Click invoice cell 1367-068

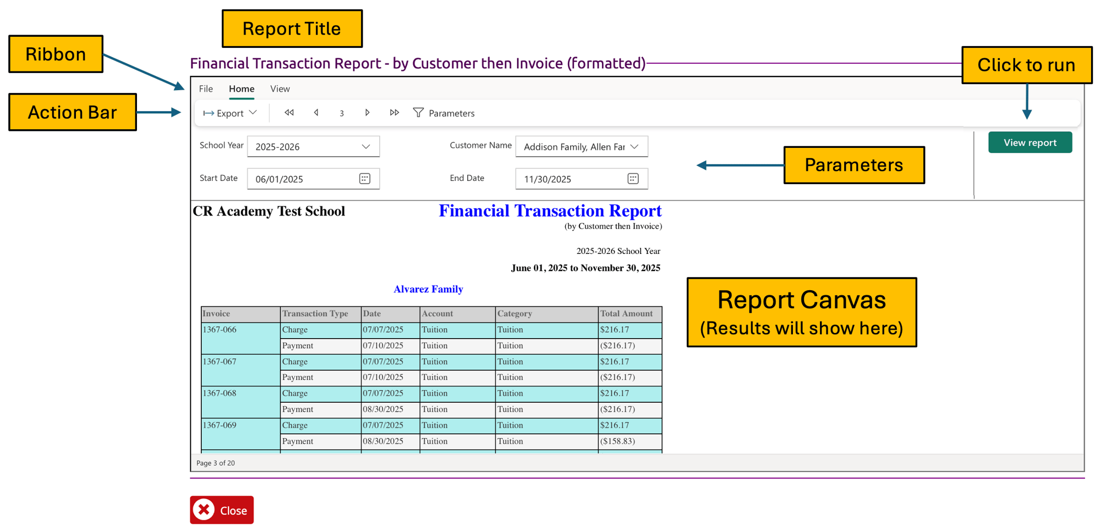(x=240, y=401)
